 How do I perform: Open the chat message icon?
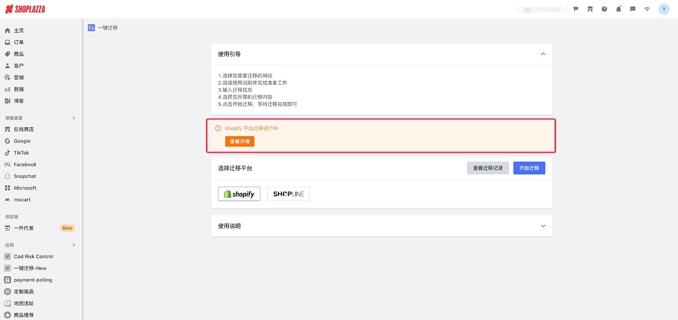[633, 9]
